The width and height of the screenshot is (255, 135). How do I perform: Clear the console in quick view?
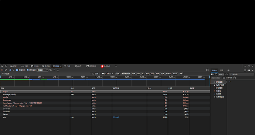(216, 74)
